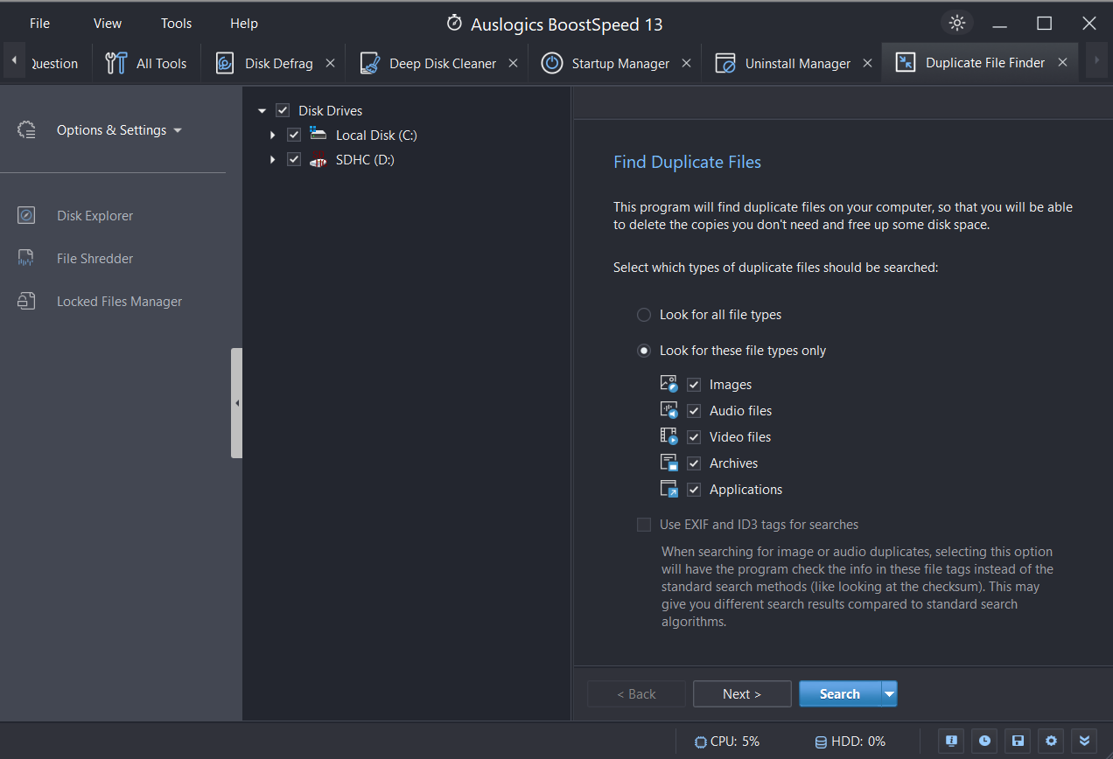Screen dimensions: 1113x759
Task: Close the Duplicate File Finder tab
Action: [1062, 63]
